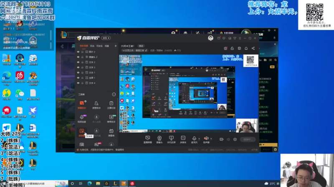Toggle the preview eye icon beside gear
This screenshot has height=187, width=334.
click(228, 139)
